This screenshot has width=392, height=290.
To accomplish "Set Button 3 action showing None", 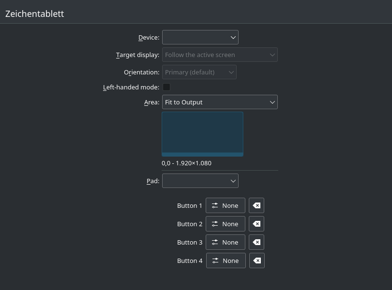I will (226, 242).
